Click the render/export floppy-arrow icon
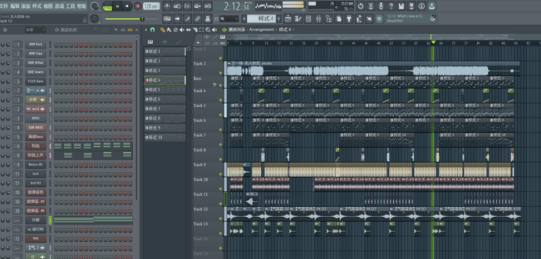The image size is (541, 259). coord(412,6)
